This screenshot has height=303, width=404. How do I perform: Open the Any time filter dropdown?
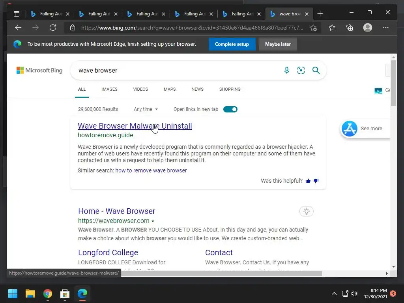pos(146,109)
